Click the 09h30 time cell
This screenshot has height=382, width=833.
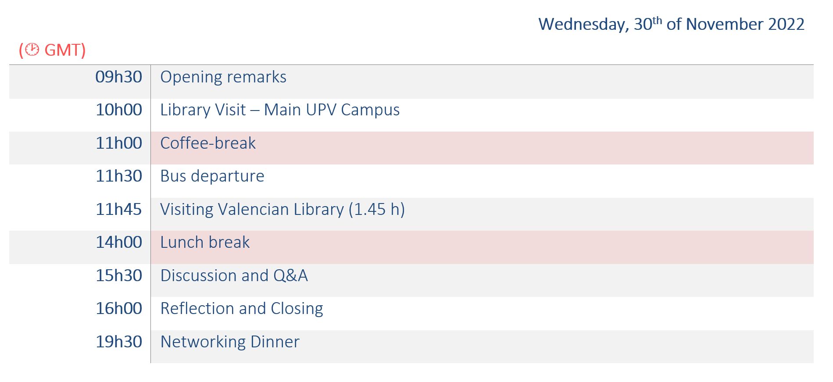(x=119, y=77)
